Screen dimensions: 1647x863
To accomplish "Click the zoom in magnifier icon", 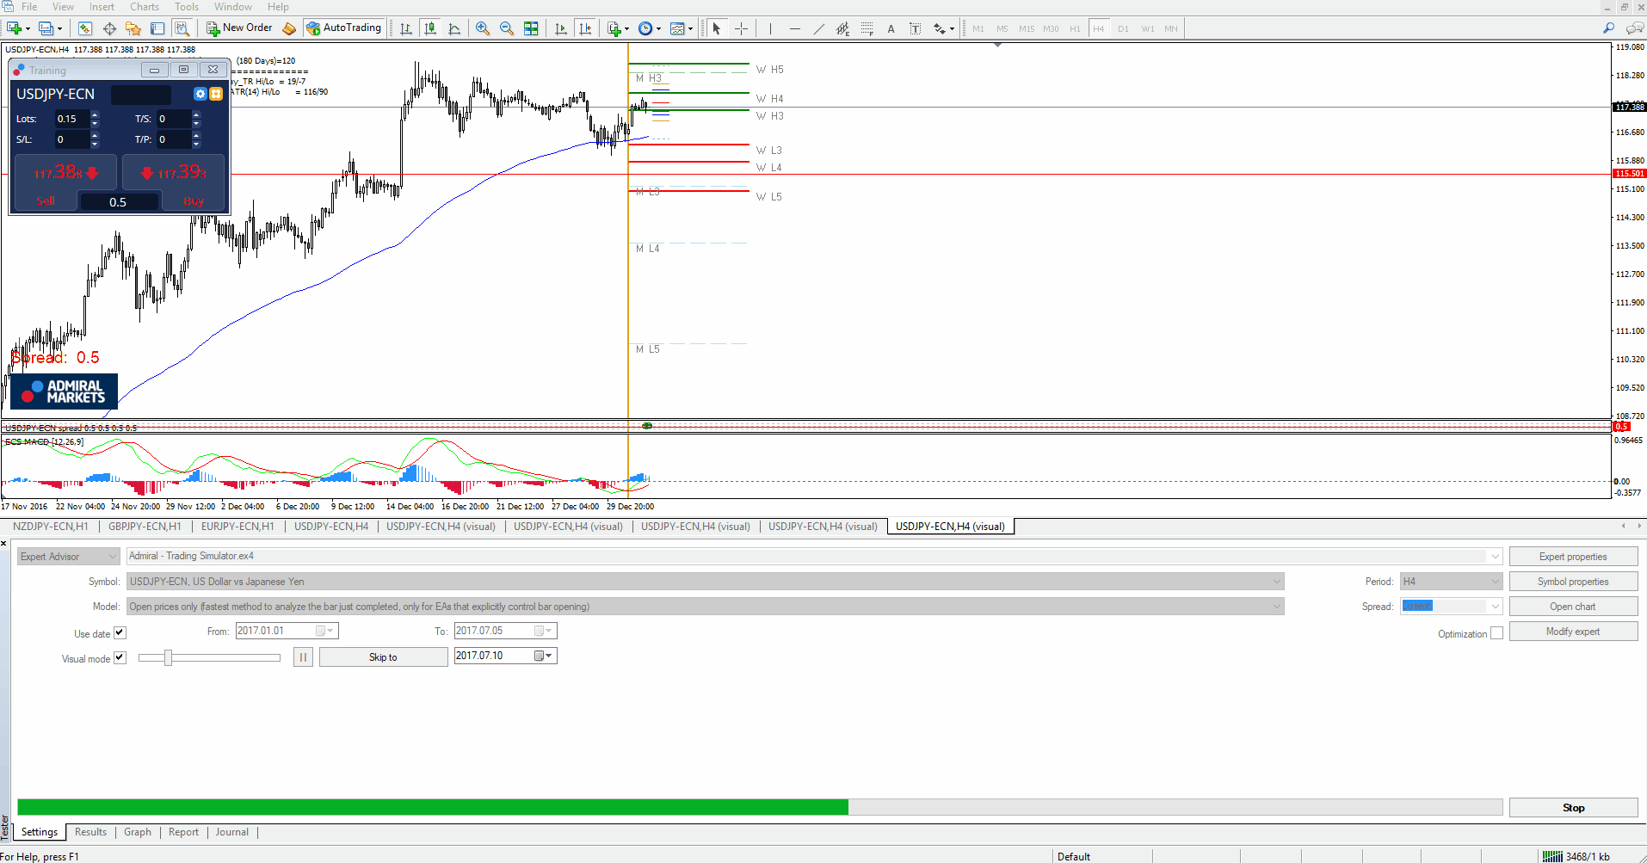I will coord(483,28).
